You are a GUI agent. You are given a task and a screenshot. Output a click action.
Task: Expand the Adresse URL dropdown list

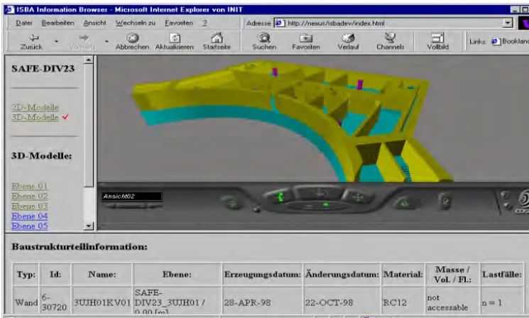[508, 23]
